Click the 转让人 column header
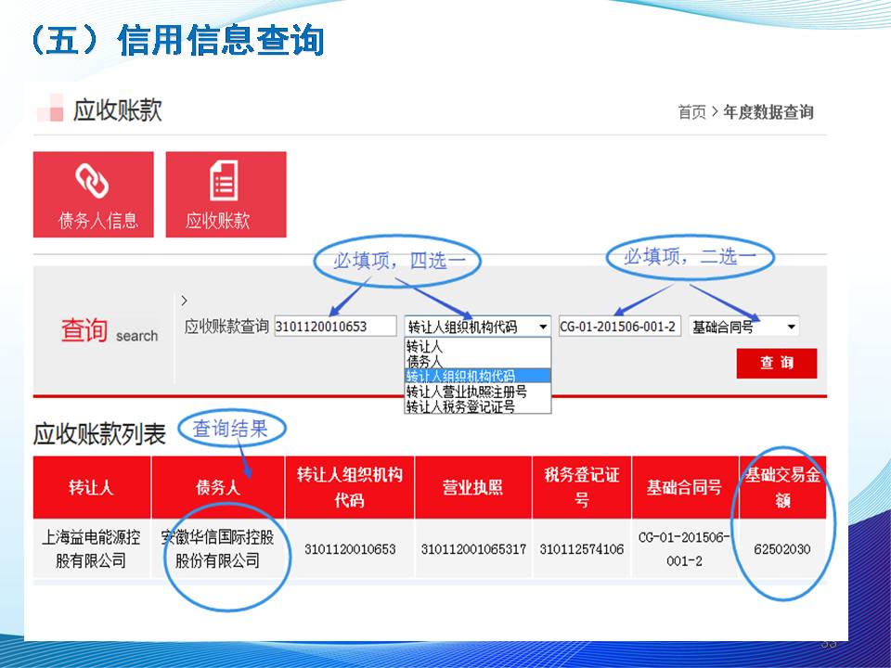The width and height of the screenshot is (891, 668). (91, 487)
